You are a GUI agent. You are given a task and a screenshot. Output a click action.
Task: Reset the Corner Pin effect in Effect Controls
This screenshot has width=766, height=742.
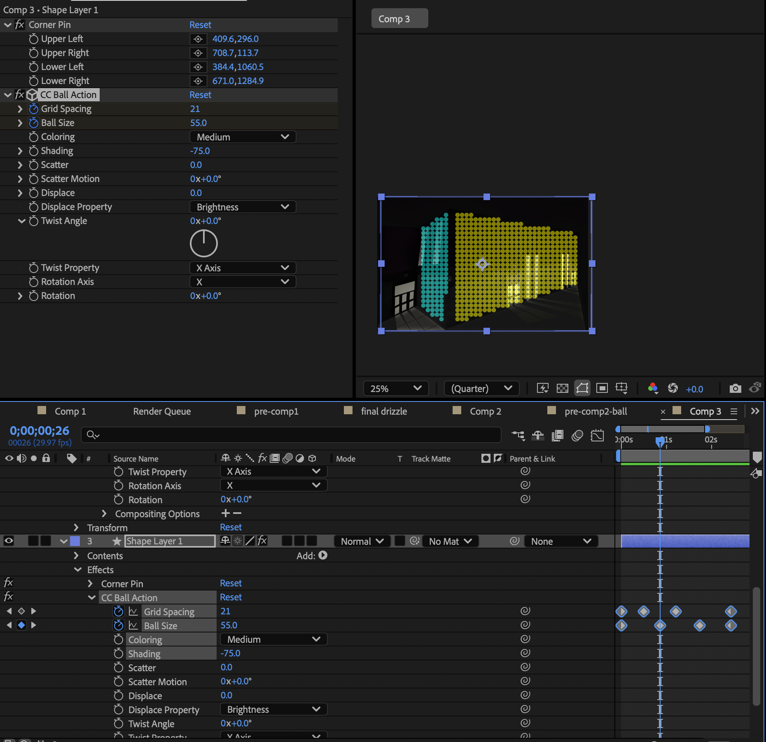click(x=200, y=25)
